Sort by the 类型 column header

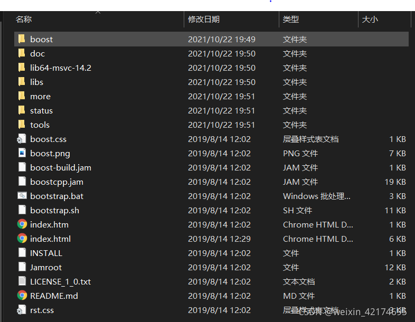pyautogui.click(x=291, y=20)
